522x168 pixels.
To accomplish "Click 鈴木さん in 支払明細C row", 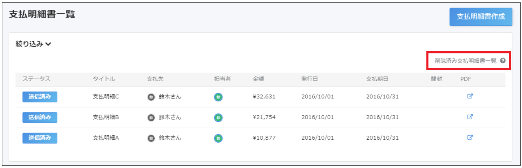I will (170, 97).
